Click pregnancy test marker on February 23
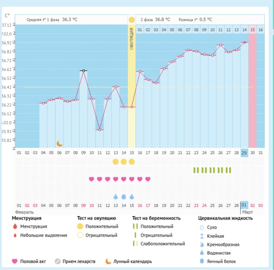 (195, 170)
